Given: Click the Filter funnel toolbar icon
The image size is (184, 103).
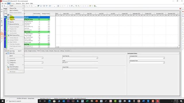Looking at the screenshot, I should [x=47, y=6].
